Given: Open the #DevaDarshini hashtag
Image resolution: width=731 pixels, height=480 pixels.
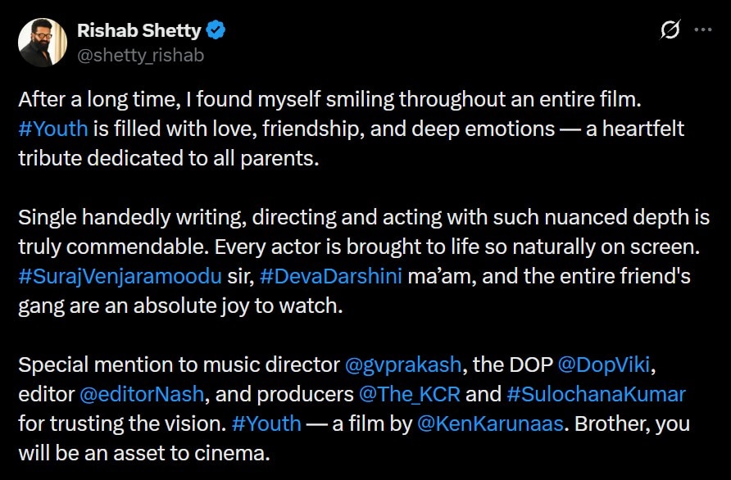Looking at the screenshot, I should pyautogui.click(x=330, y=276).
